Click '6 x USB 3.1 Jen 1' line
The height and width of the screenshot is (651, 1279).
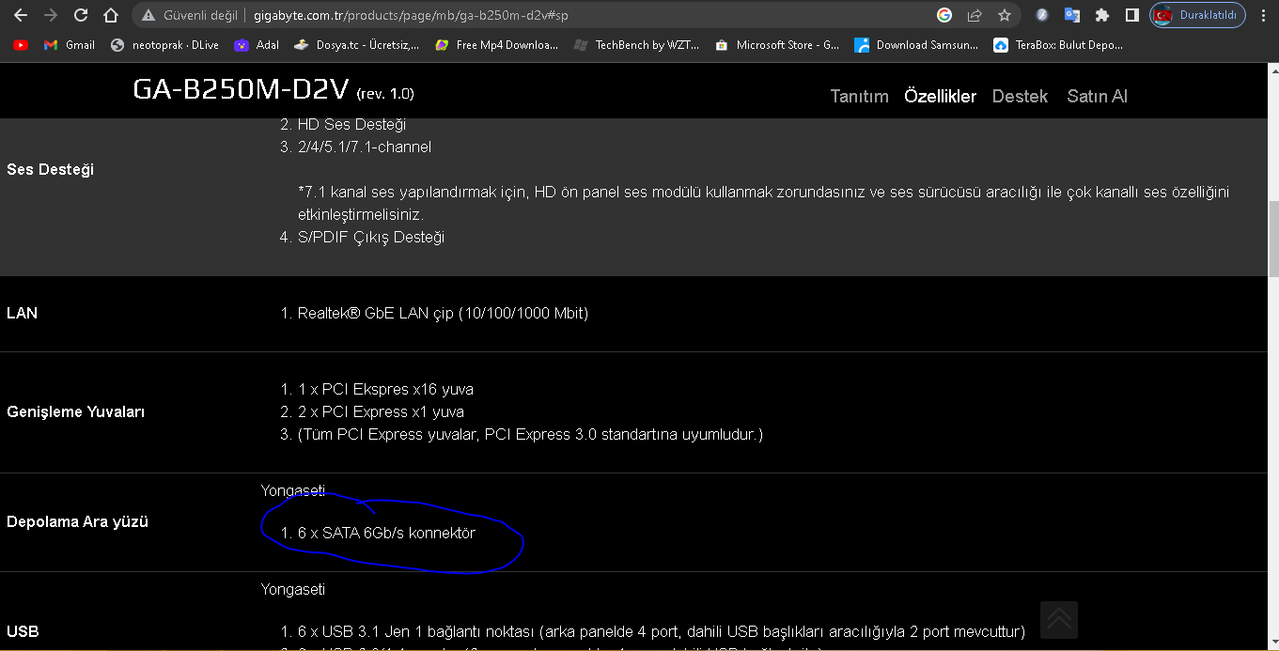[x=662, y=631]
